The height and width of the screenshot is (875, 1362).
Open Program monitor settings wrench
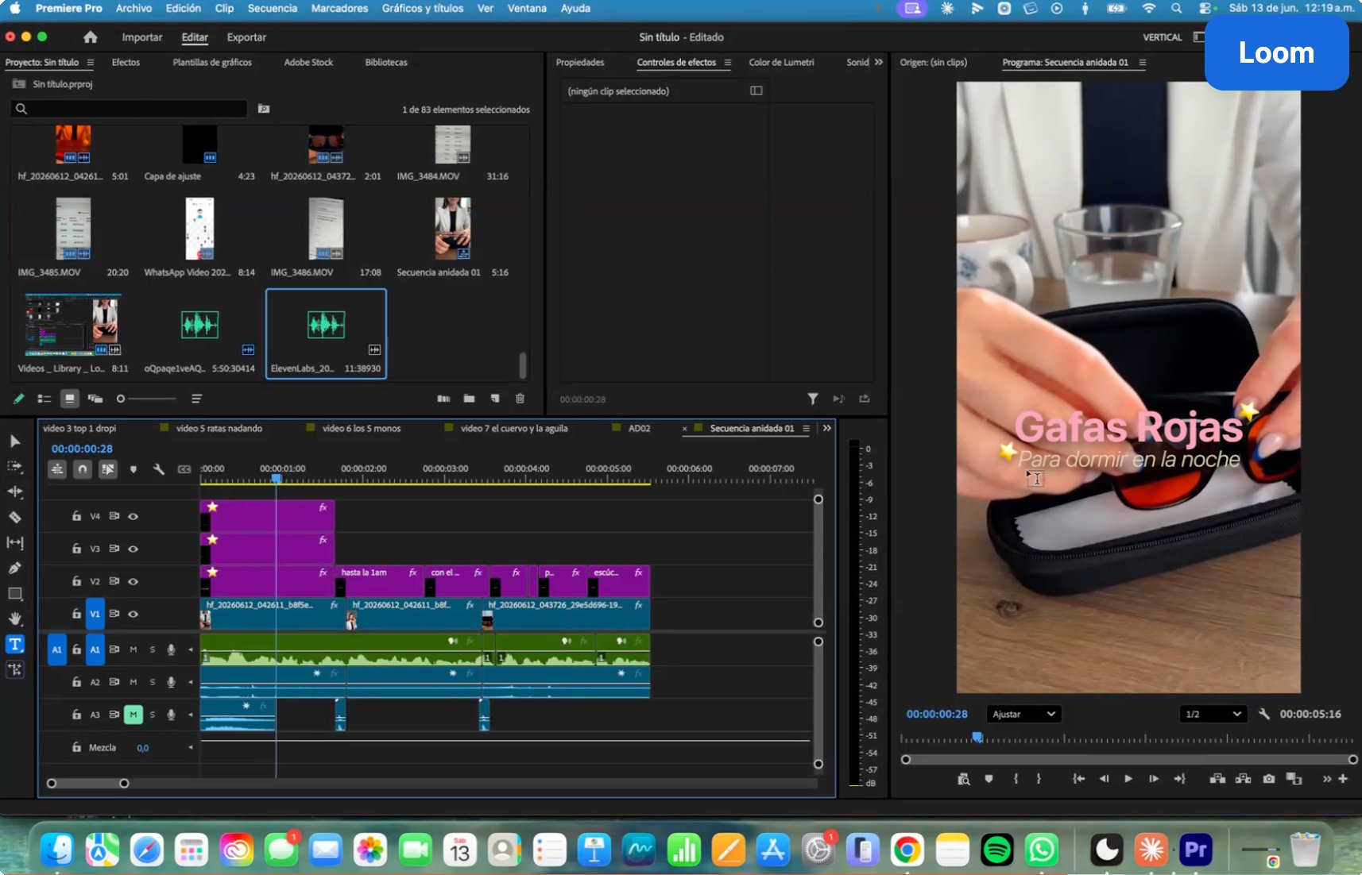click(x=1264, y=714)
